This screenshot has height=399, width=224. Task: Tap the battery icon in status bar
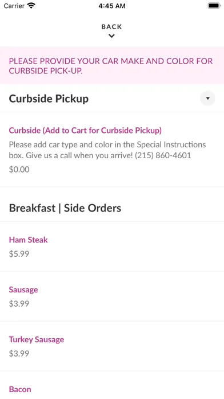(214, 6)
